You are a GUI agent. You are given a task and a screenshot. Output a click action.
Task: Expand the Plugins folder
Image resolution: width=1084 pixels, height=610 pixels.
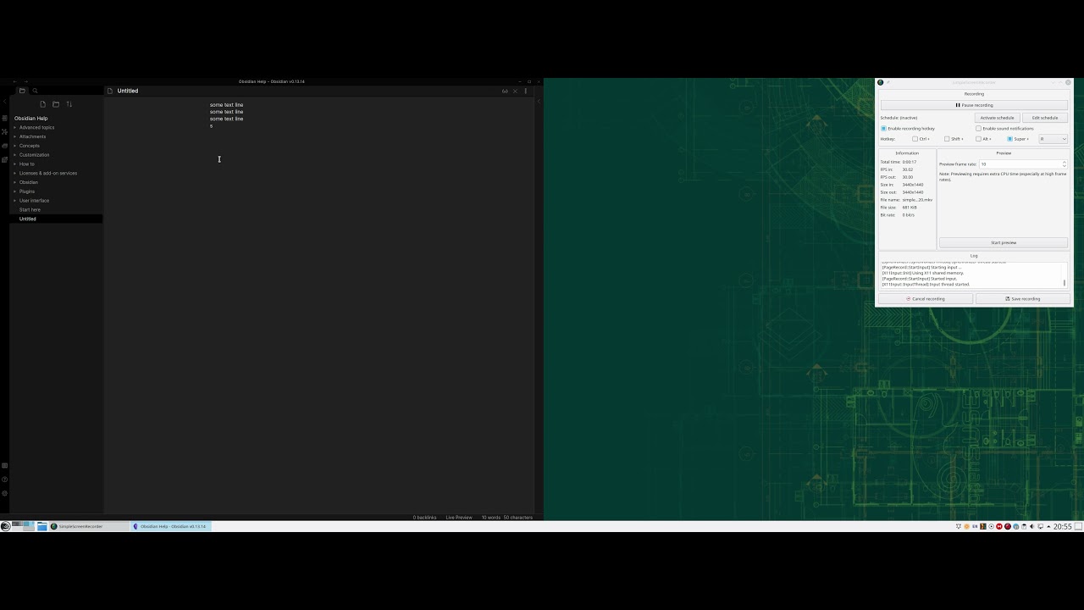27,191
